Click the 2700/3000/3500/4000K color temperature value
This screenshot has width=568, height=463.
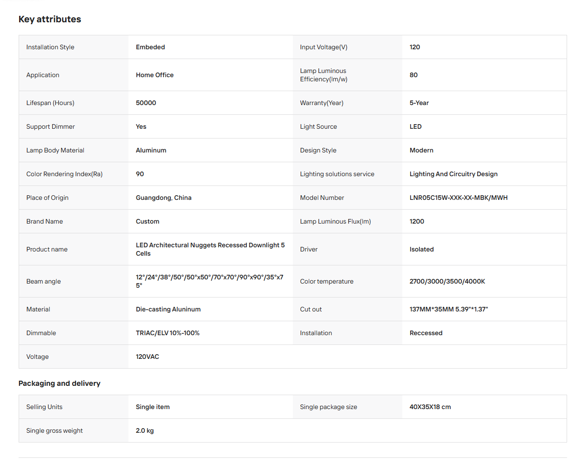447,281
